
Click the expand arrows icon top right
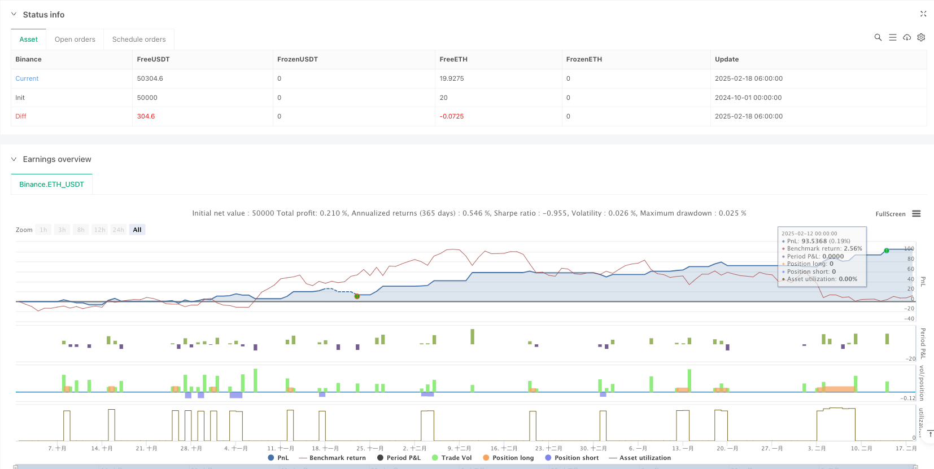click(923, 14)
